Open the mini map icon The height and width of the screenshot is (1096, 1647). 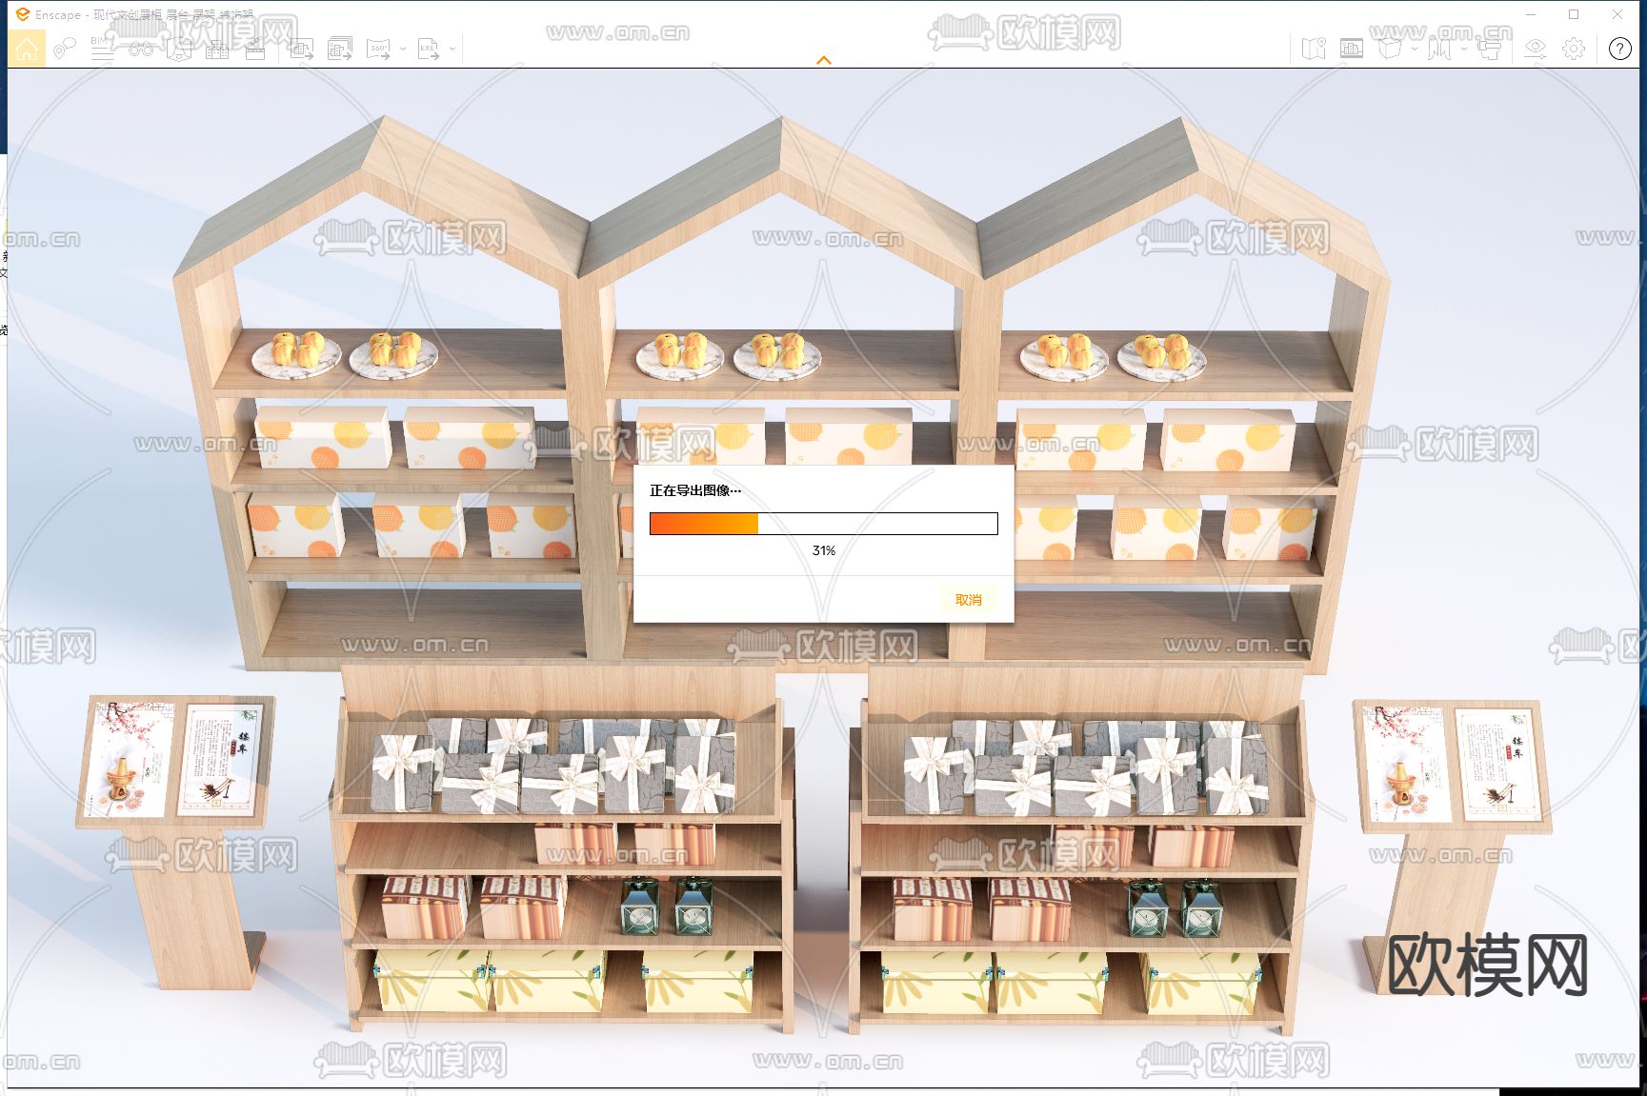1314,49
